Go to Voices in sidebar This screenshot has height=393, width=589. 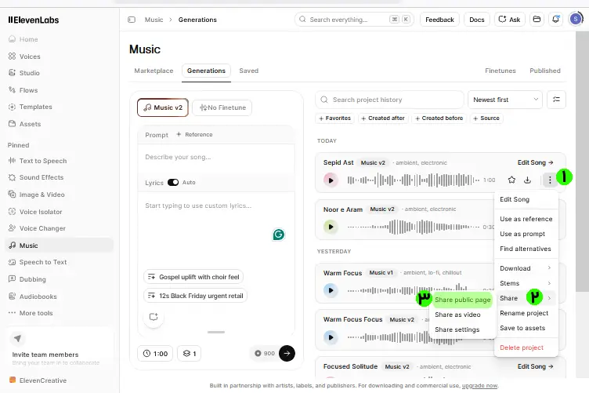[x=24, y=56]
